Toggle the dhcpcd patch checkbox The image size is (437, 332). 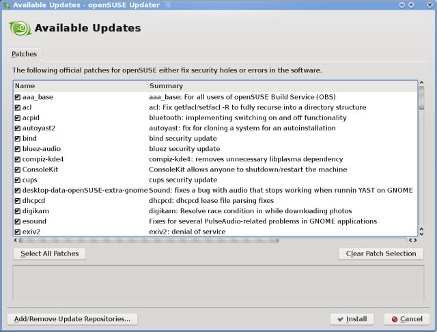tap(18, 200)
